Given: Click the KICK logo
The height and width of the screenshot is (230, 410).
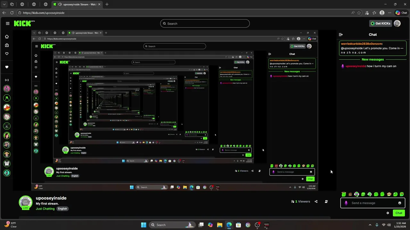Looking at the screenshot, I should [x=24, y=23].
